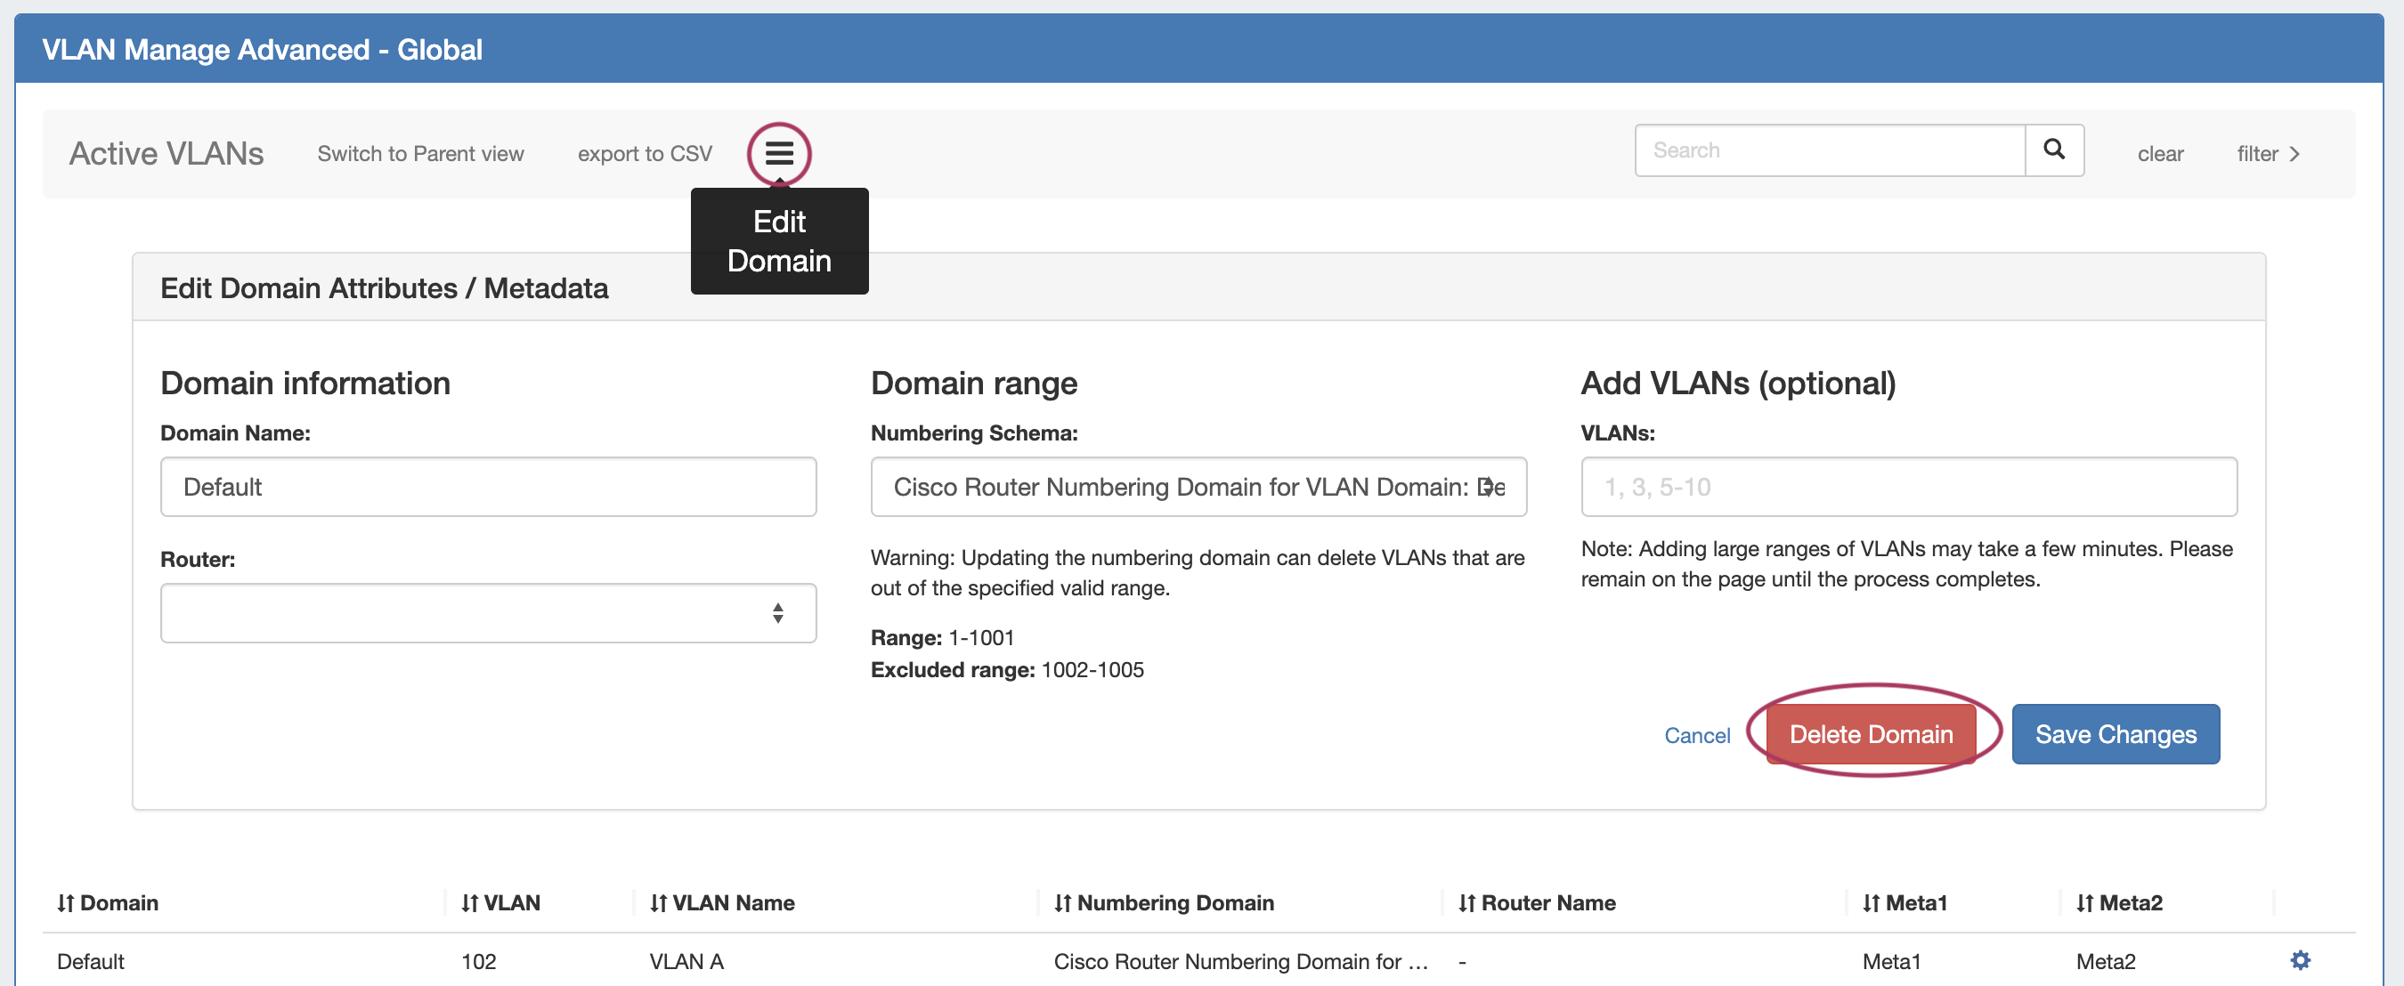Sort table by Meta2 column
Viewport: 2404px width, 986px height.
tap(2118, 902)
